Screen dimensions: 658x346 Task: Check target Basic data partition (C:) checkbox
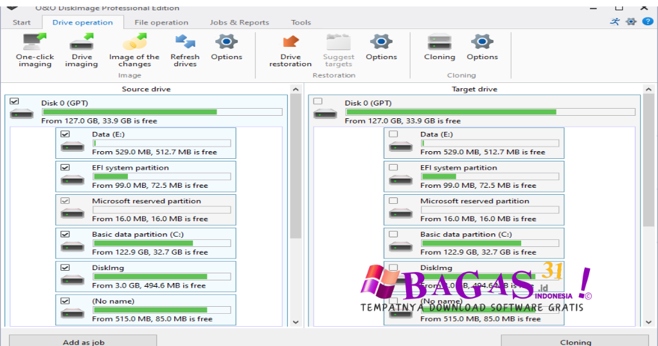click(x=393, y=234)
